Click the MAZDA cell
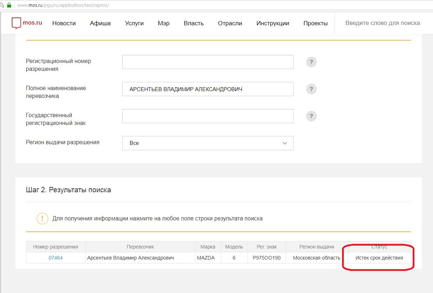The image size is (433, 293). pos(208,258)
